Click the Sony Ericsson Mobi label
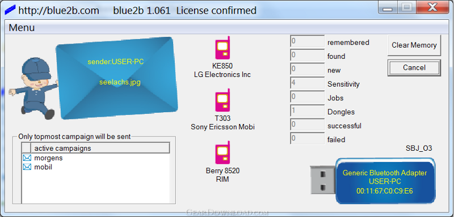 pyautogui.click(x=222, y=127)
